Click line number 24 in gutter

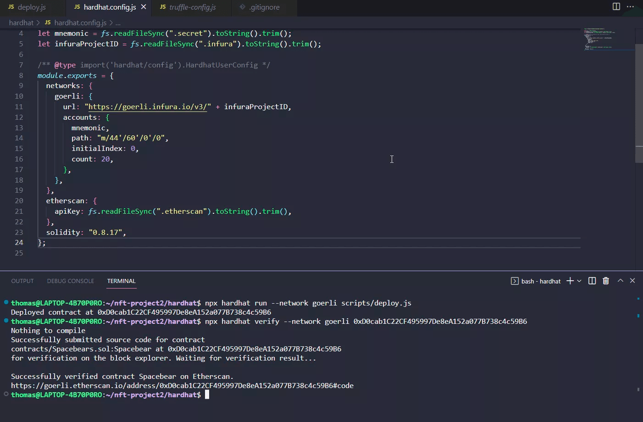tap(19, 243)
